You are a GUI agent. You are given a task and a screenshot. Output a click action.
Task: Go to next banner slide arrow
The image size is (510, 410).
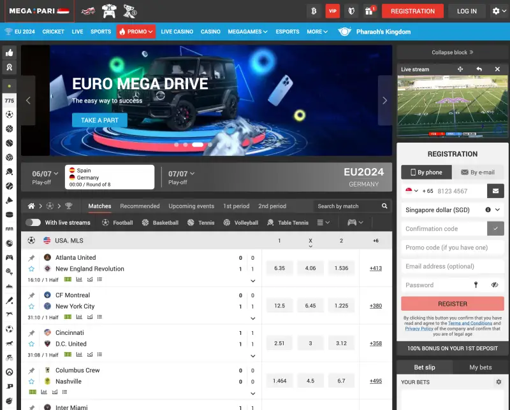(384, 100)
